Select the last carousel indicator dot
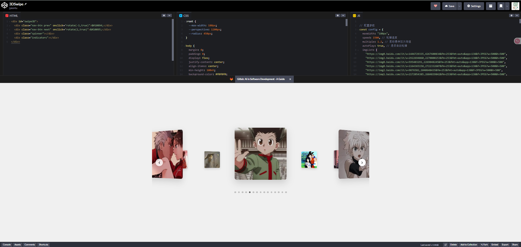The image size is (521, 247). pos(286,192)
